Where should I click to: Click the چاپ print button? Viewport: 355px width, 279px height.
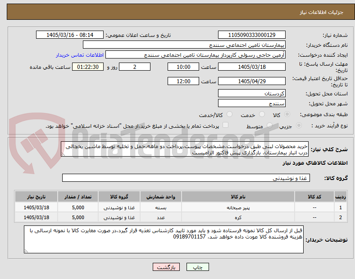click(198, 267)
